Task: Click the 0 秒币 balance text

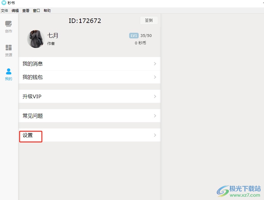Action: (140, 43)
